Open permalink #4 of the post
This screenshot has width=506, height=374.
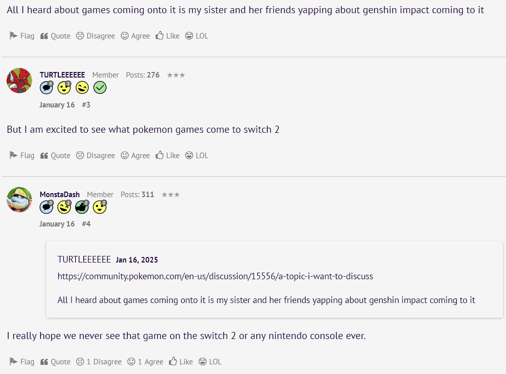click(86, 224)
